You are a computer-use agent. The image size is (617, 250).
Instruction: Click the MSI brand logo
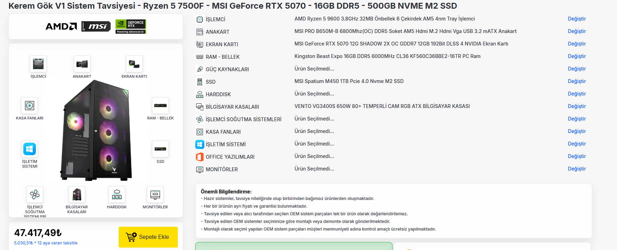pos(96,26)
